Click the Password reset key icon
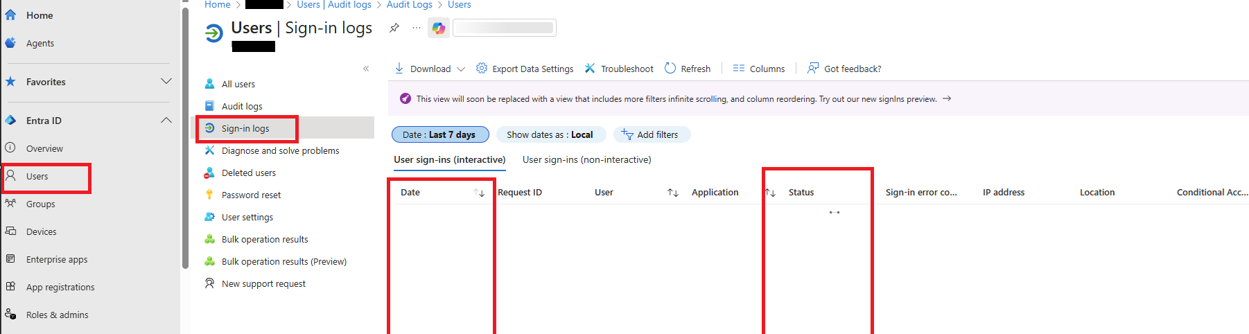Screen dimensions: 1249x334 209,195
